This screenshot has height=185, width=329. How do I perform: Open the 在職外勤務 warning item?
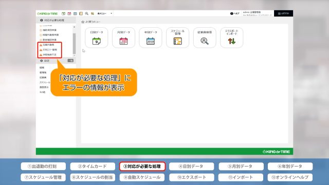click(47, 45)
